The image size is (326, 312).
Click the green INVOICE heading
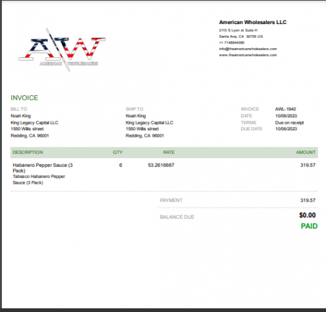(24, 98)
